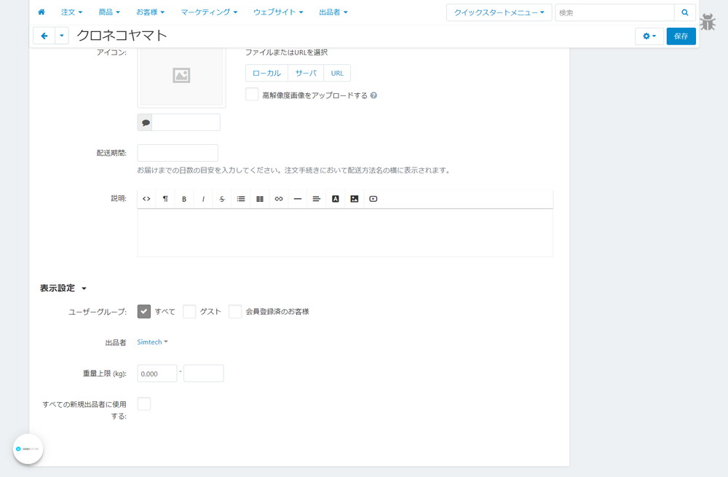Go to the home dashboard icon
The image size is (728, 477).
point(41,12)
